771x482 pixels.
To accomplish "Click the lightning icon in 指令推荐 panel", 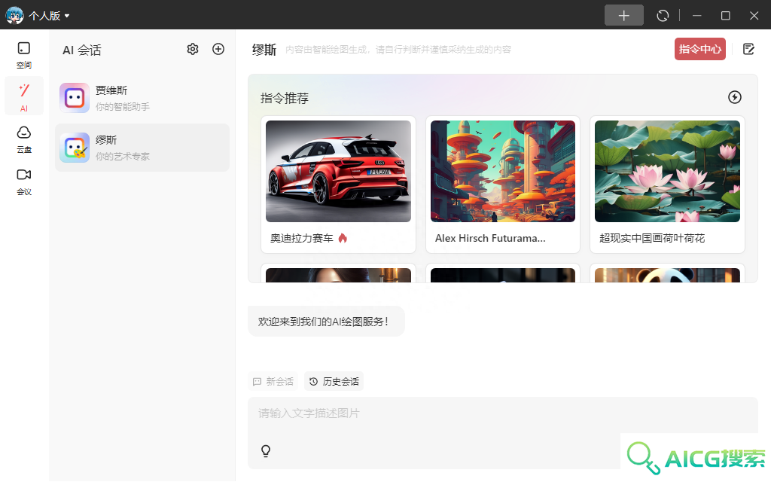I will [x=734, y=97].
